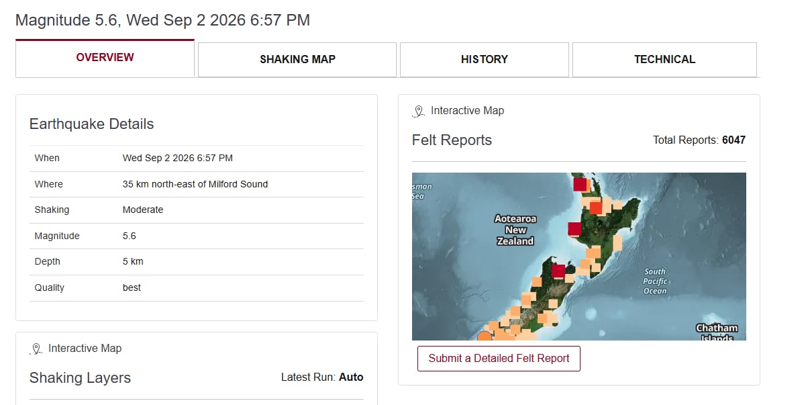Click the Felt Reports heading

pos(452,140)
